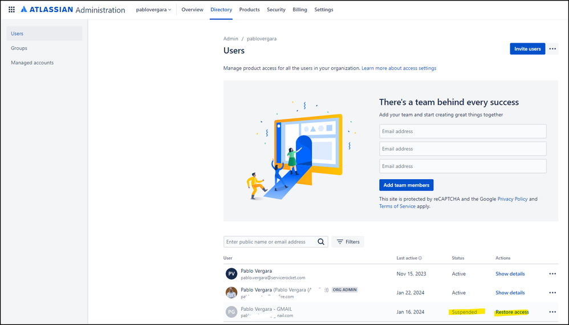Select Users in the sidebar
The height and width of the screenshot is (325, 569).
(x=44, y=34)
